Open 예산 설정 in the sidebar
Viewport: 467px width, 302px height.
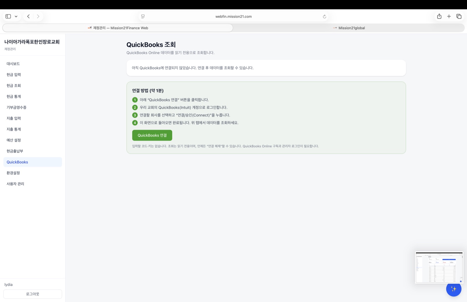[x=33, y=140]
